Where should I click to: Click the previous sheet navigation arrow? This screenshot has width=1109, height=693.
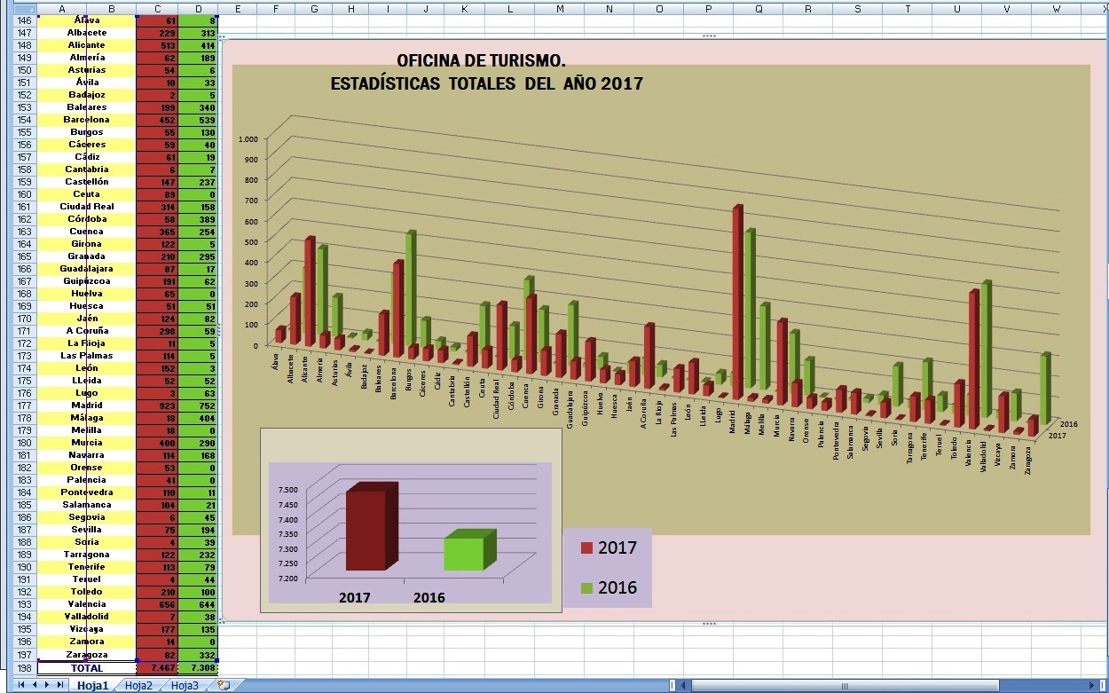click(35, 685)
